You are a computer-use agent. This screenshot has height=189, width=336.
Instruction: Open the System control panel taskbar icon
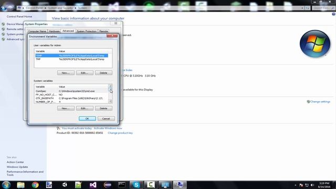[180, 185]
